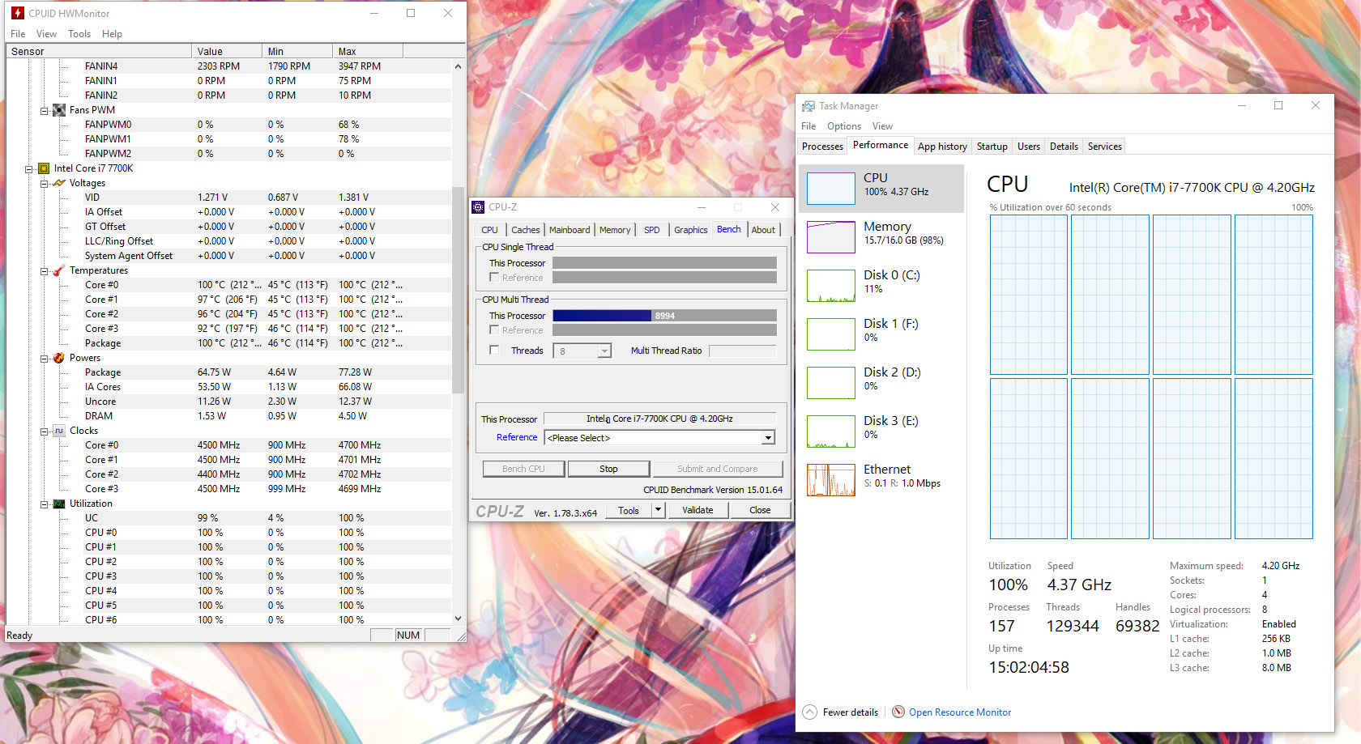Screen dimensions: 1361x744
Task: Click the Utilization graph icon
Action: [x=59, y=504]
